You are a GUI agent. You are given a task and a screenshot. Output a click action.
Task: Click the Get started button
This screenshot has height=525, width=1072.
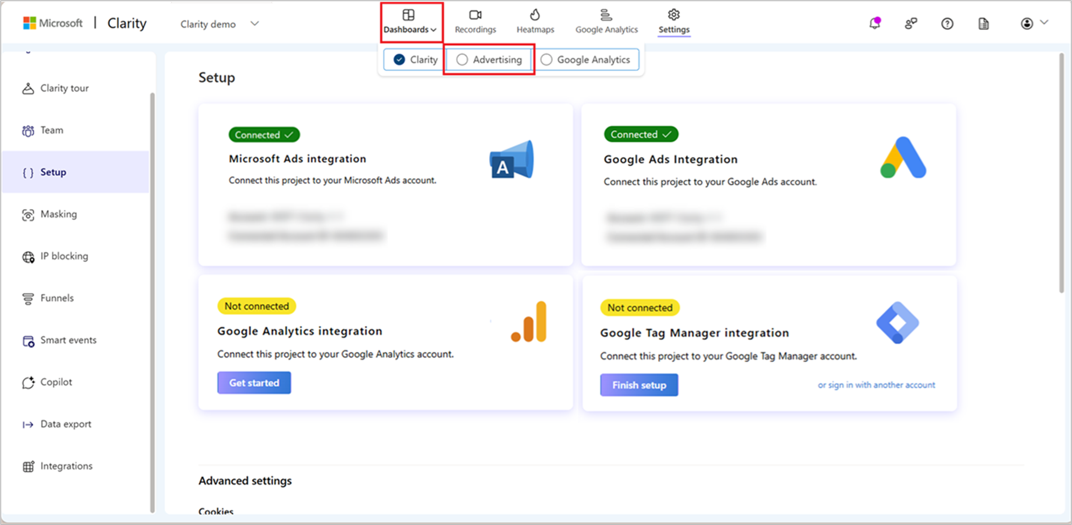click(x=254, y=383)
